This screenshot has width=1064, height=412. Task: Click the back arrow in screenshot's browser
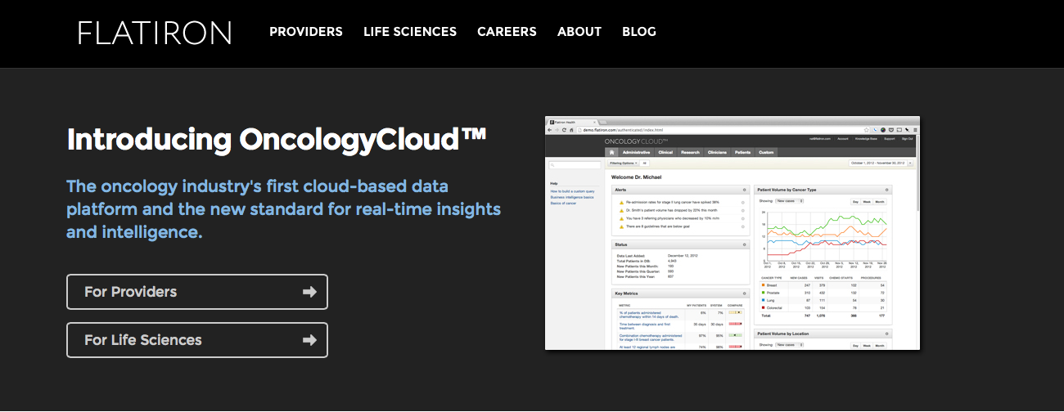(x=549, y=130)
